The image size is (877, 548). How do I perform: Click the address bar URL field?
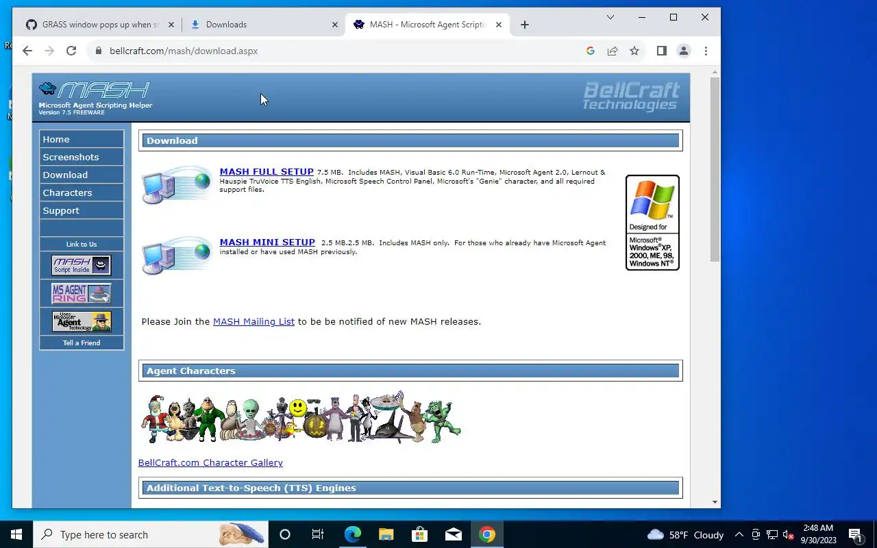(x=343, y=51)
